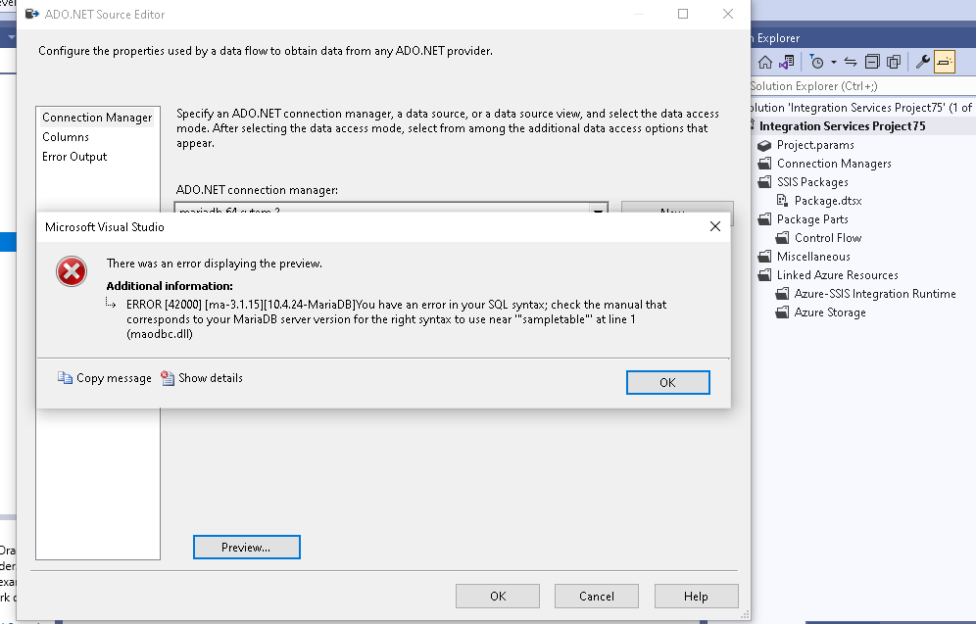Click the ADO.NET Source Editor title icon

31,14
